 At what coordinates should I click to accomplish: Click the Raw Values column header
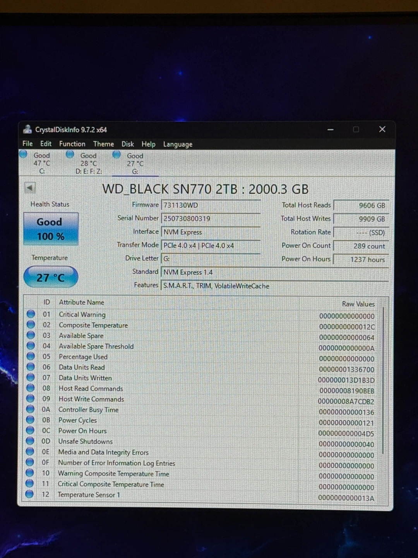pos(358,304)
